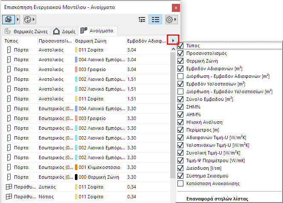Close the Επισκόπηση Ενεργειακού Μοντέλου window
Screen dimensions: 283x203
point(176,8)
